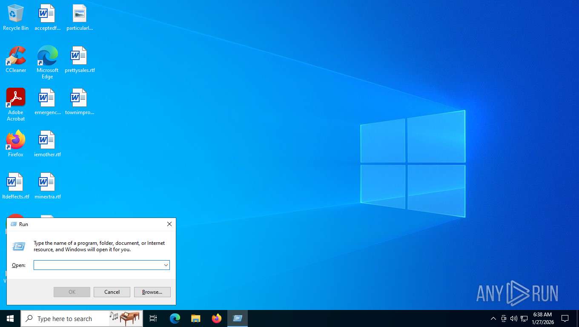Select the minextra.rtf file icon
Image resolution: width=579 pixels, height=327 pixels.
[47, 186]
